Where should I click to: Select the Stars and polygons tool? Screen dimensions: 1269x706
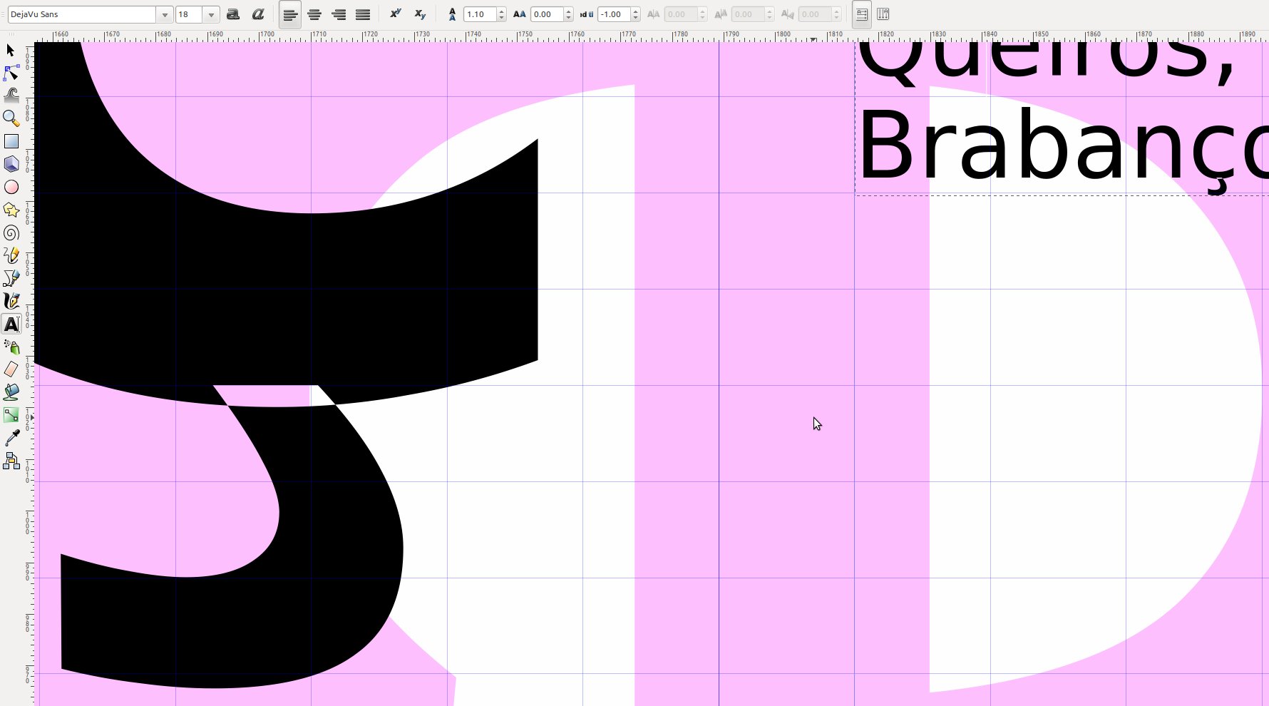(11, 210)
